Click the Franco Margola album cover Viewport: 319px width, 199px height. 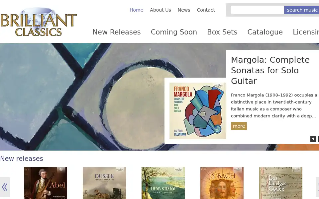197,111
